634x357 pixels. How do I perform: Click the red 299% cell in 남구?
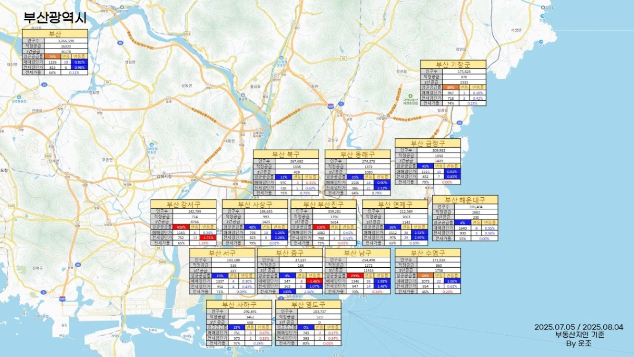tap(356, 276)
